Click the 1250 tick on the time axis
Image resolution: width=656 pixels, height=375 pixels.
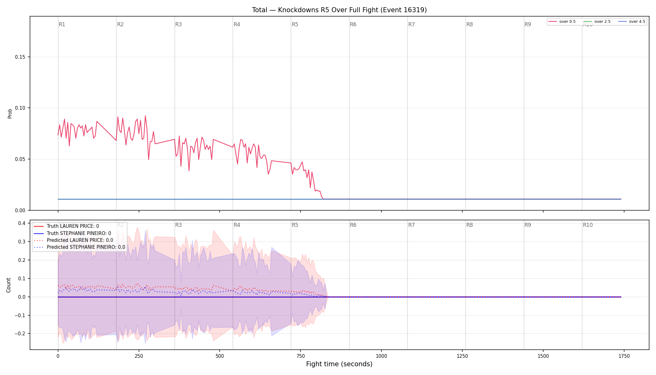(462, 356)
